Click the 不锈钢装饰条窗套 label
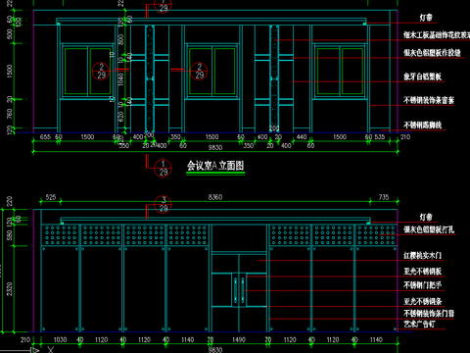The width and height of the screenshot is (470, 353). 429,100
